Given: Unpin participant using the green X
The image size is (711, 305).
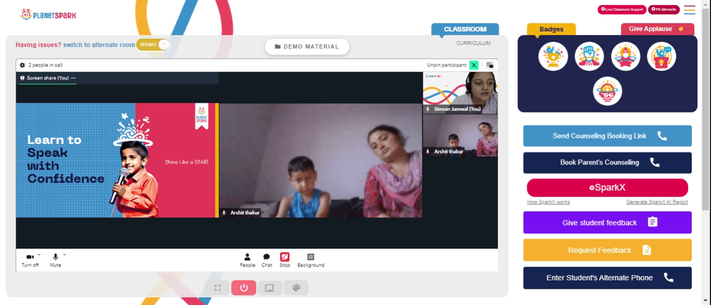Looking at the screenshot, I should click(x=474, y=65).
